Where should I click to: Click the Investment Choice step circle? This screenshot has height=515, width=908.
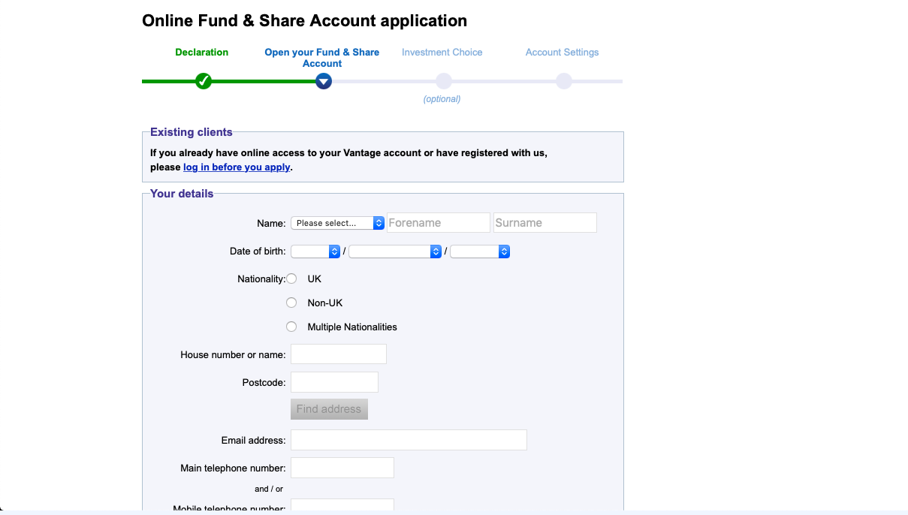tap(444, 81)
